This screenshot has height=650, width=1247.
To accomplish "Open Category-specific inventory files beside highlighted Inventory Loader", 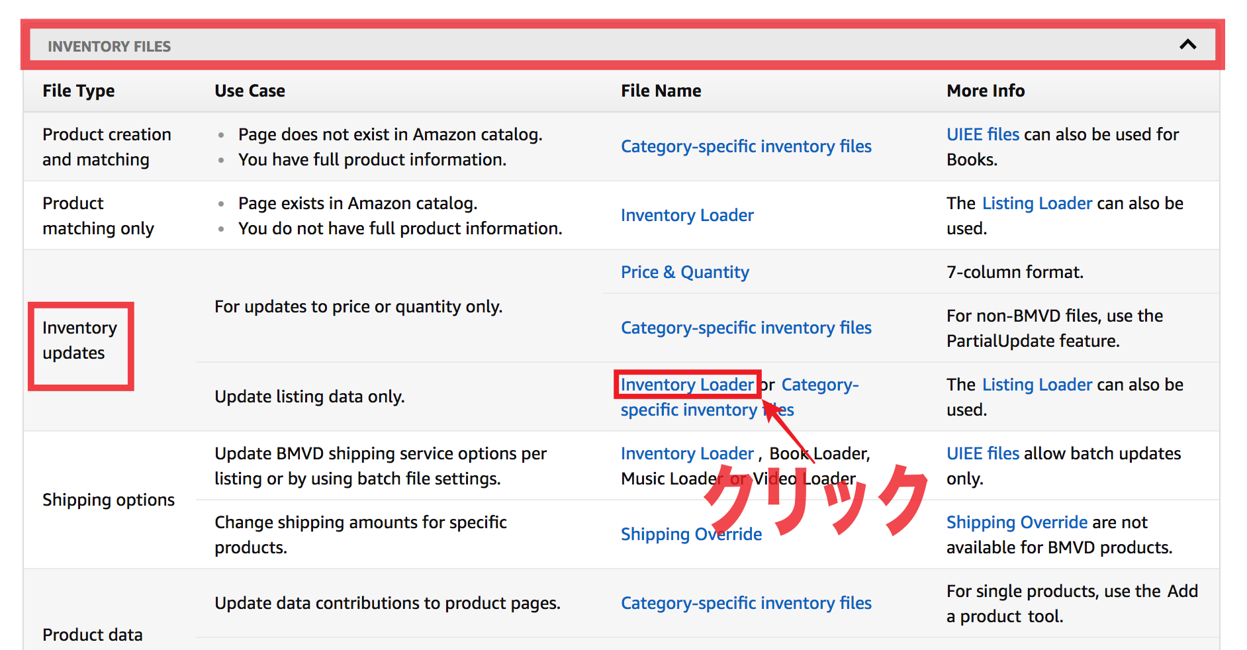I will (739, 397).
